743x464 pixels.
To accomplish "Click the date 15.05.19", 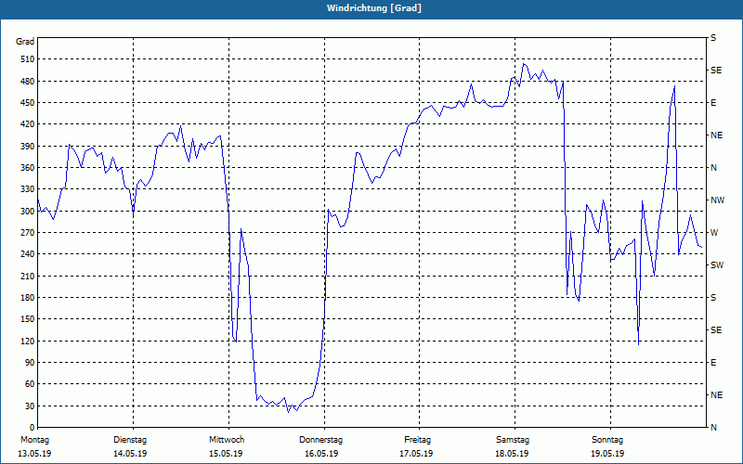I will click(226, 454).
